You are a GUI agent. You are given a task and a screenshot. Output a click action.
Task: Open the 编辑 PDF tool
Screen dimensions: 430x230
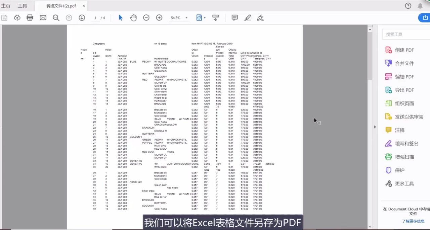pyautogui.click(x=399, y=77)
